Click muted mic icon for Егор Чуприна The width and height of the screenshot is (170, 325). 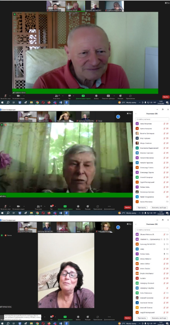click(164, 138)
